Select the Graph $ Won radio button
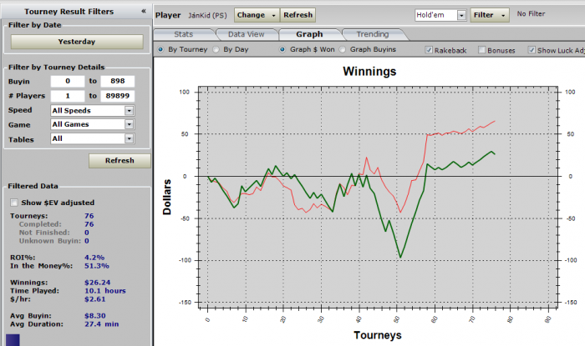The height and width of the screenshot is (346, 585). pos(282,49)
